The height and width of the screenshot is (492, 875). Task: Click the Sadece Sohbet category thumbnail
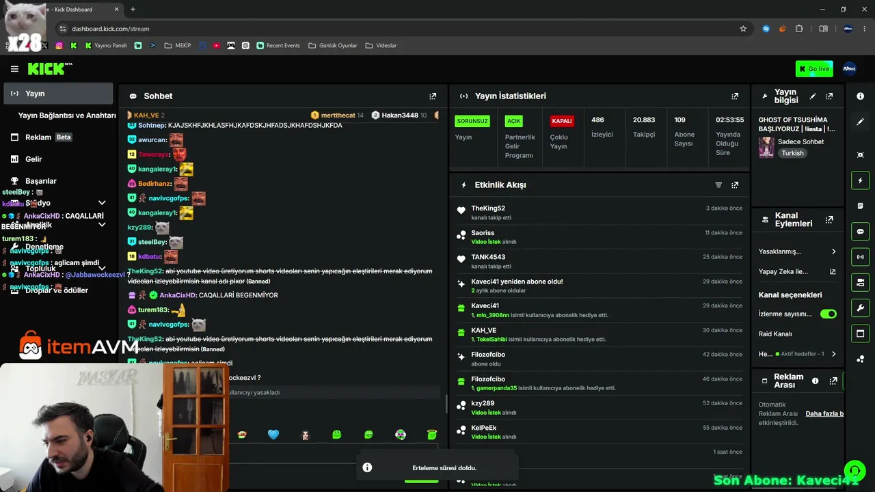766,147
